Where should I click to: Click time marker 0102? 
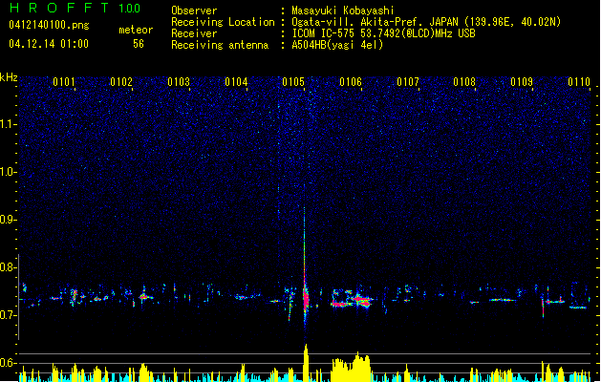[121, 82]
